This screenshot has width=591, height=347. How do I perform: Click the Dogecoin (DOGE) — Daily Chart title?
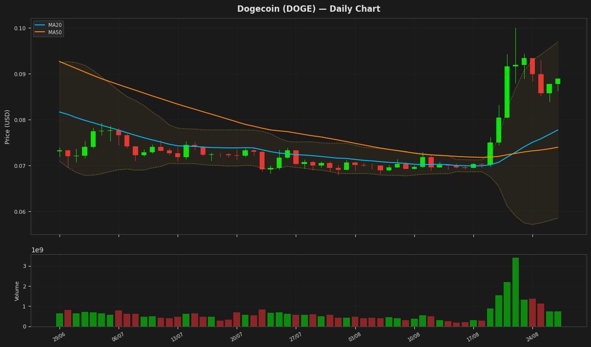pos(308,9)
